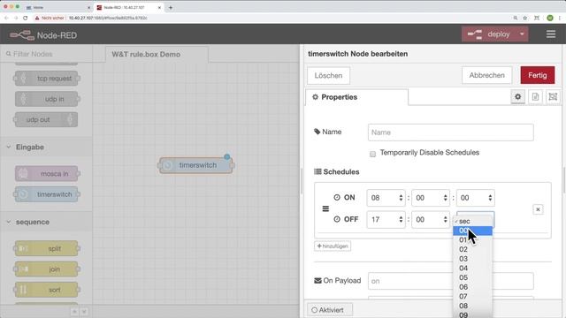Select 00 in the seconds list
This screenshot has height=318, width=566.
472,231
